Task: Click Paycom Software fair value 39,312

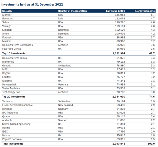Action: pos(121,139)
